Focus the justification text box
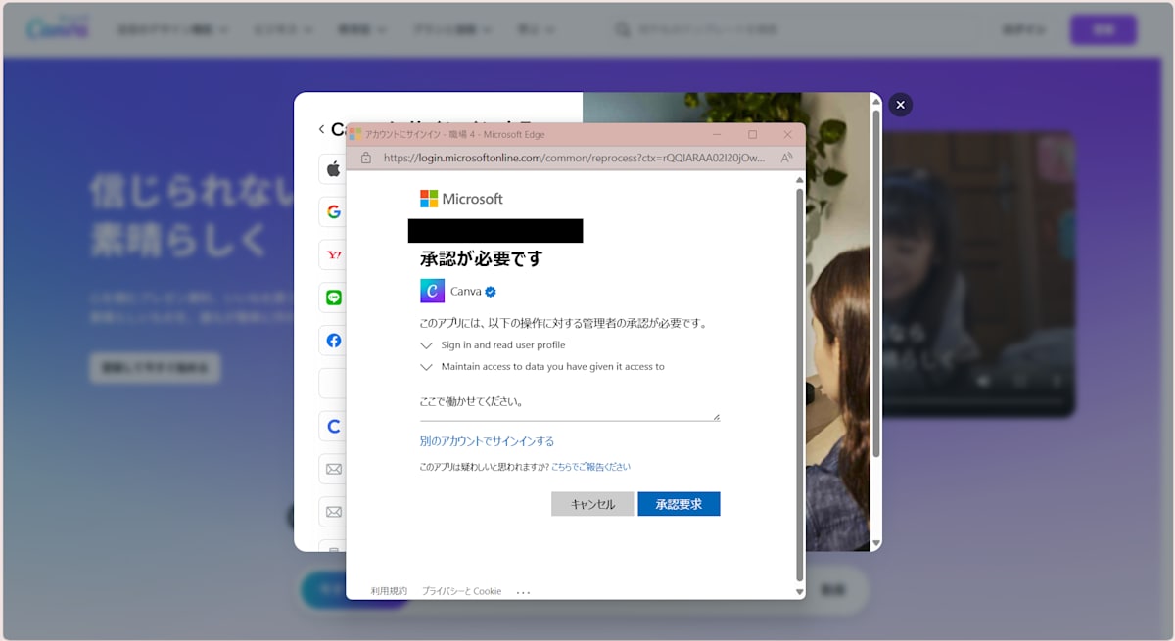 (570, 403)
